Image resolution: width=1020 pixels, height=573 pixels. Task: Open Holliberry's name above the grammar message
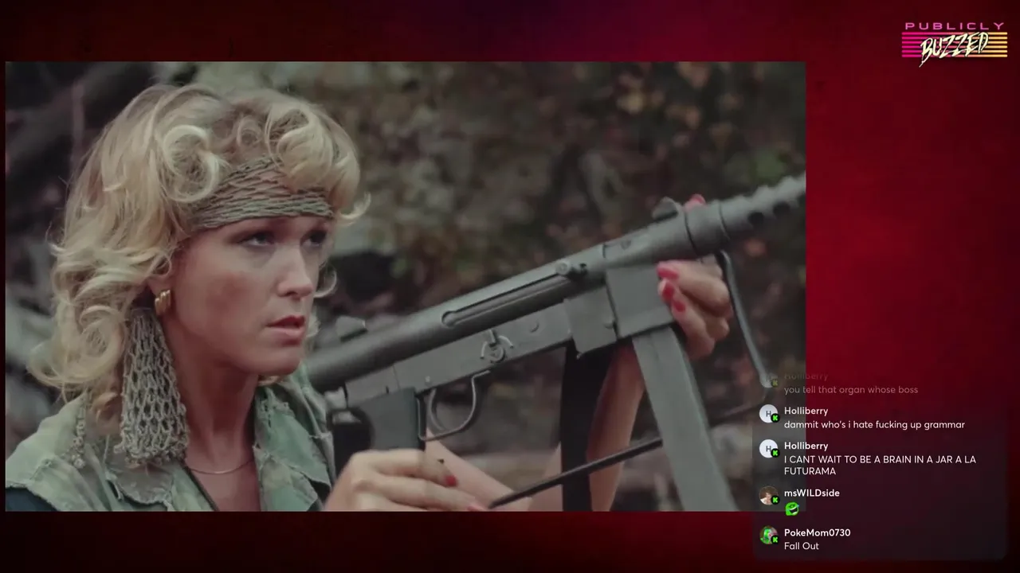click(806, 411)
